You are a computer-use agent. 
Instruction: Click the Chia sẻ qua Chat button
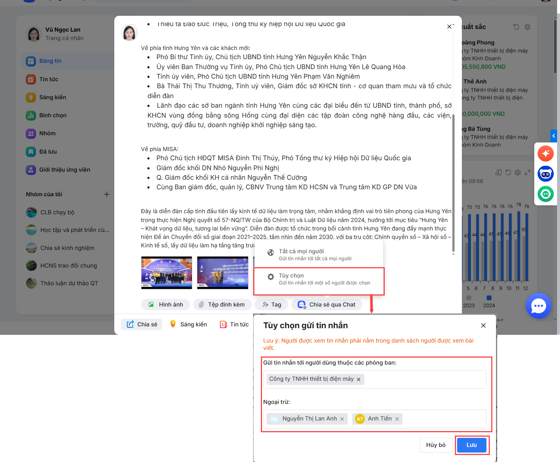point(327,305)
